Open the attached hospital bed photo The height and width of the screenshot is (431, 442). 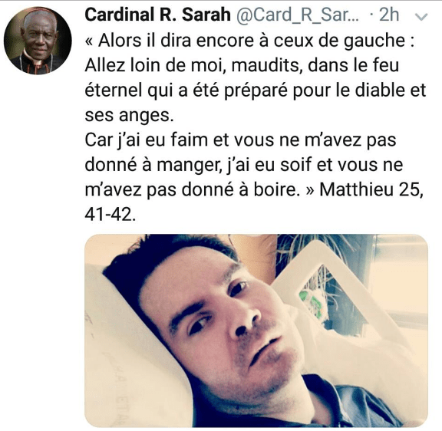(256, 331)
